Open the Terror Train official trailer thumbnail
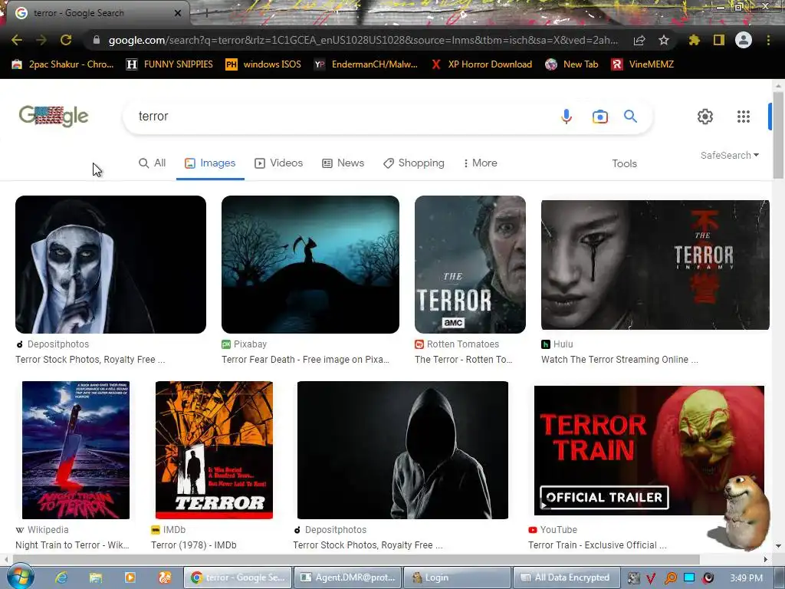This screenshot has height=589, width=785. (649, 450)
